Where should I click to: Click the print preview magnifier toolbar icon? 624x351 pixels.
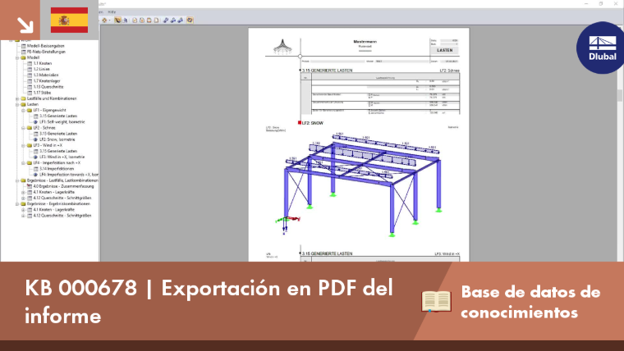coord(125,20)
